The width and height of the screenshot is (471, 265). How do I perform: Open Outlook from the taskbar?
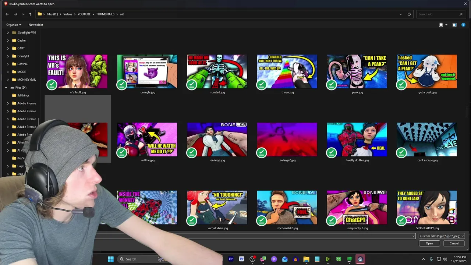(284, 259)
